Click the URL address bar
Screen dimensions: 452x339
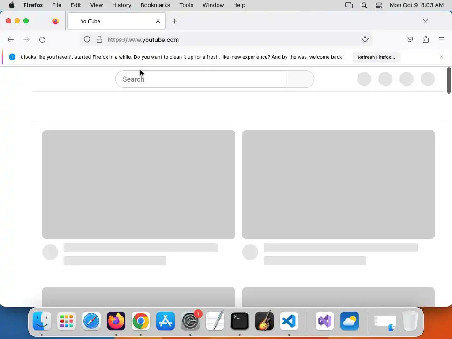click(226, 39)
